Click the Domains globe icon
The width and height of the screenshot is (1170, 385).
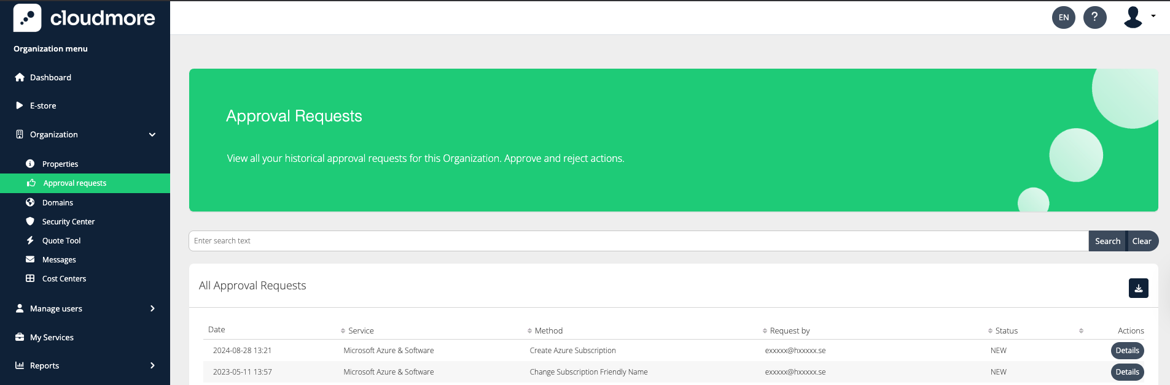30,202
